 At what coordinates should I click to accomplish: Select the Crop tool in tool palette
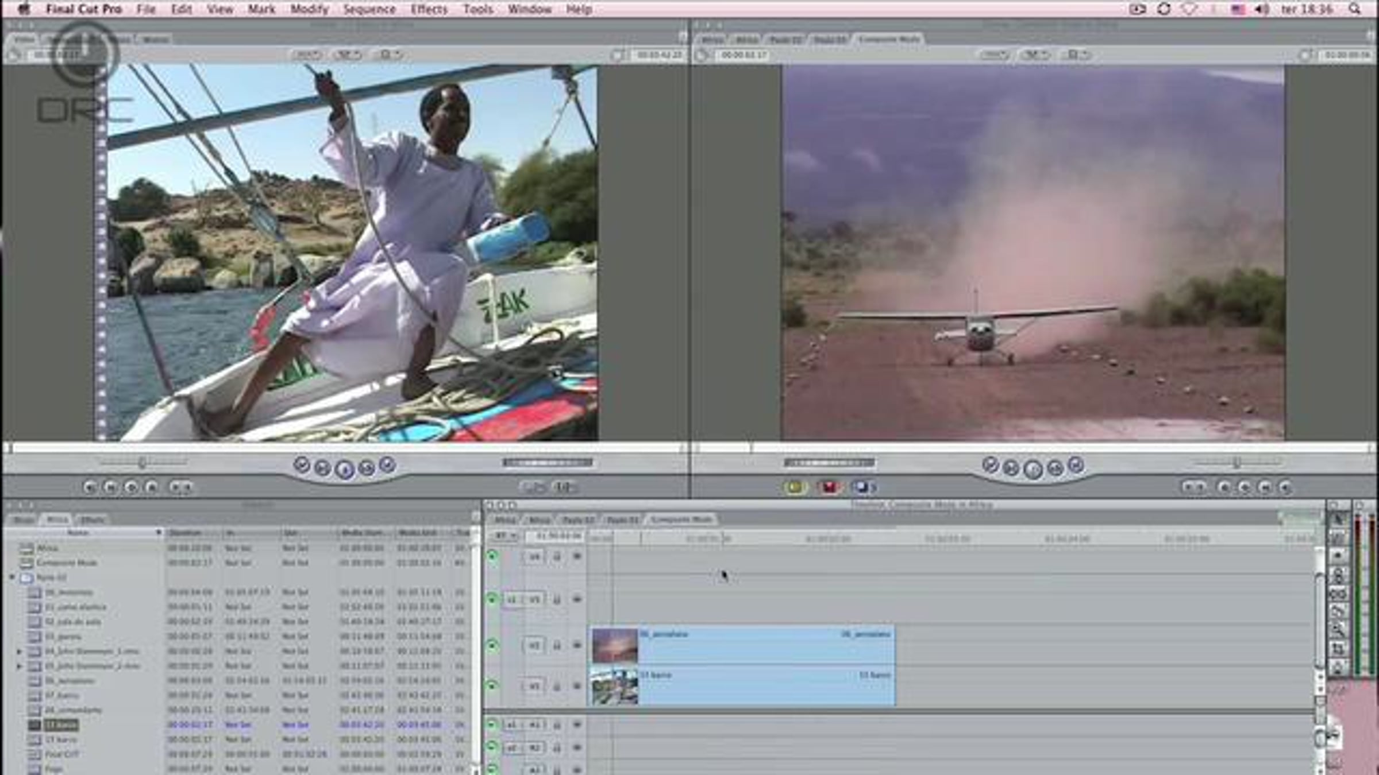[1338, 649]
